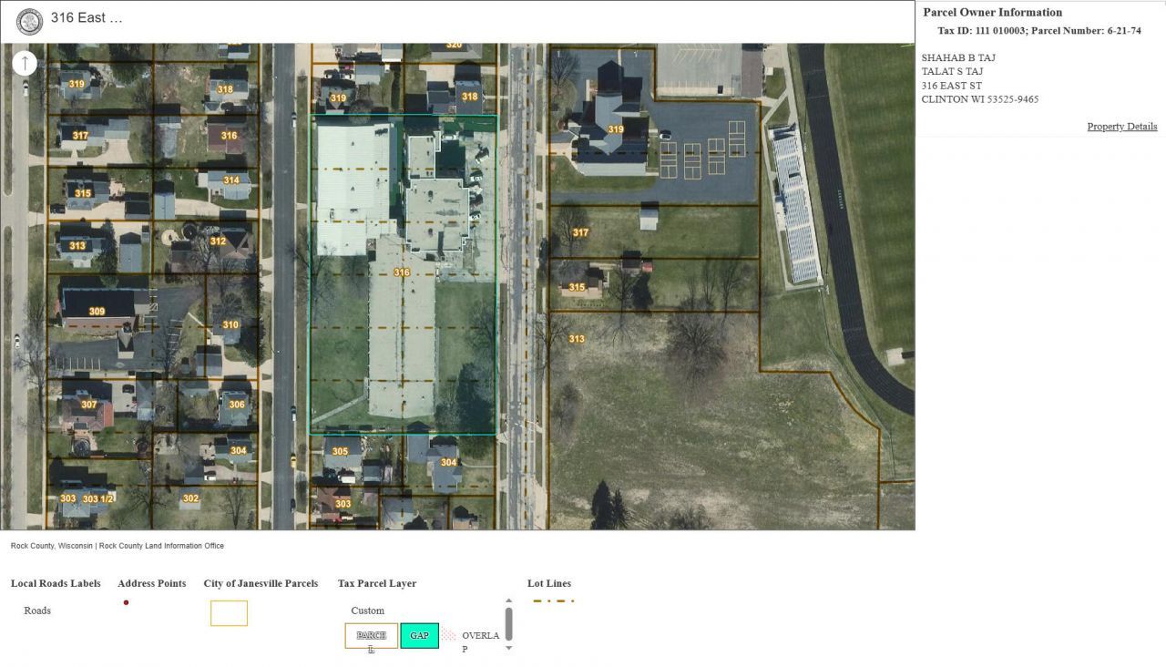Viewport: 1166px width, 667px height.
Task: Select parcel labeled 307 on map
Action: [88, 405]
